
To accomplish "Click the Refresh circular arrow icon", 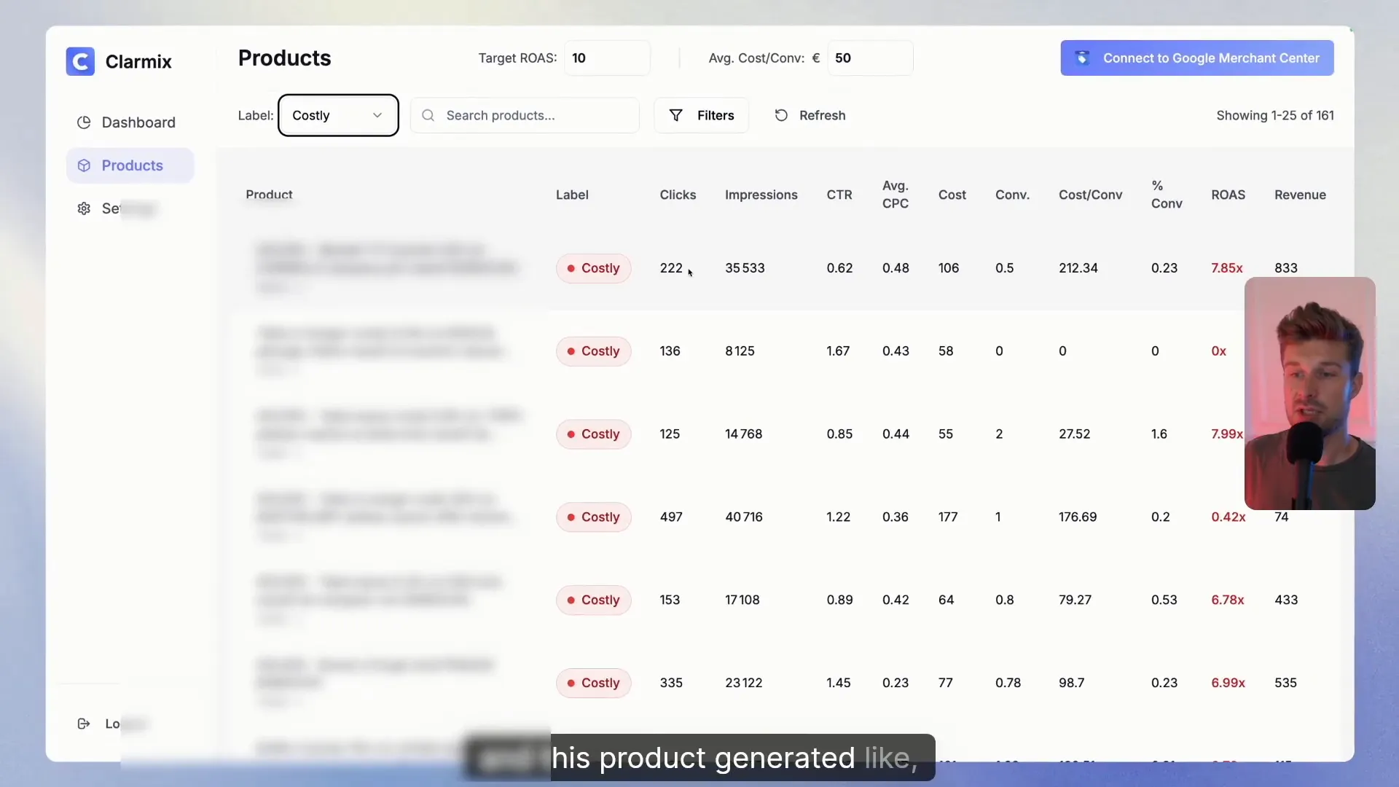I will tap(780, 115).
